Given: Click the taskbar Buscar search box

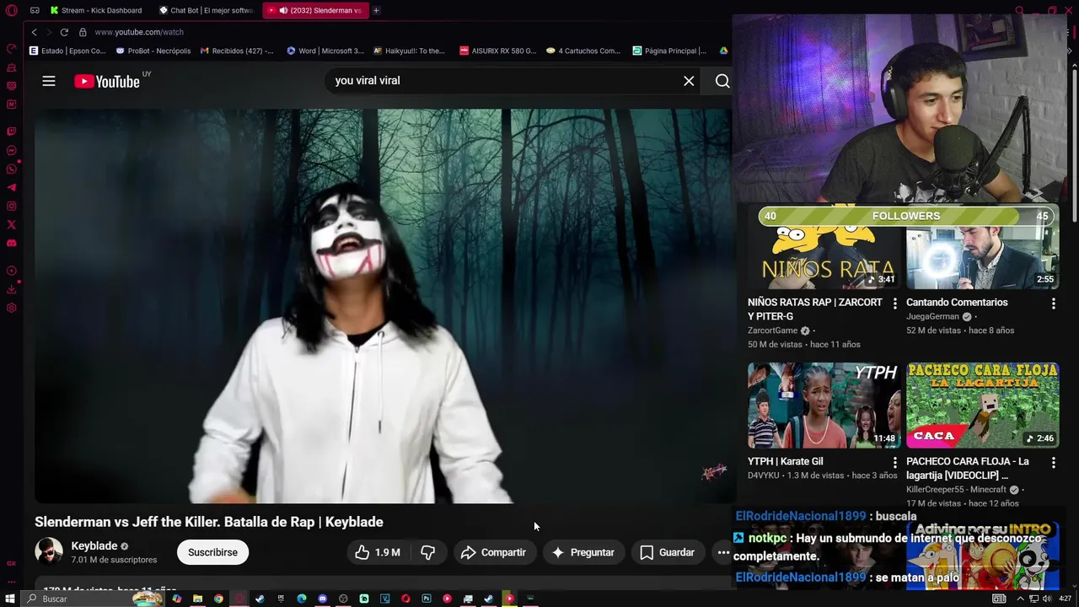Looking at the screenshot, I should 93,599.
